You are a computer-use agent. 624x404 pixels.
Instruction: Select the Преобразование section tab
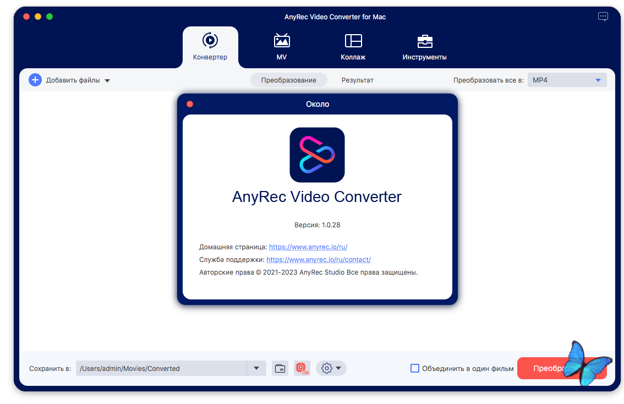click(x=288, y=80)
